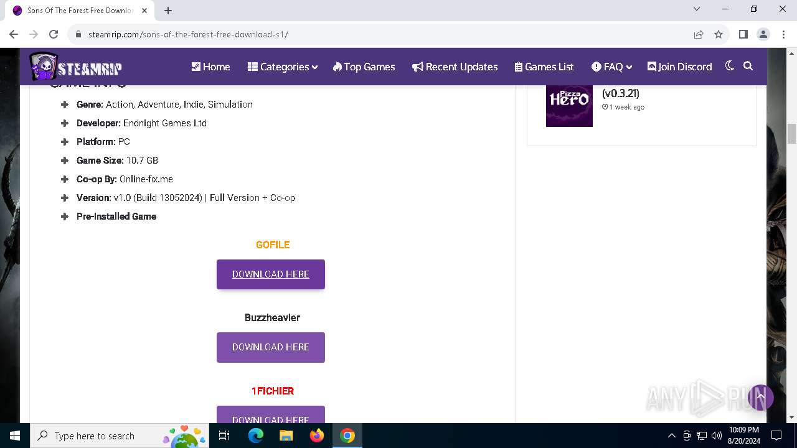
Task: Select the Genre: Action, Adventure text
Action: pos(164,105)
